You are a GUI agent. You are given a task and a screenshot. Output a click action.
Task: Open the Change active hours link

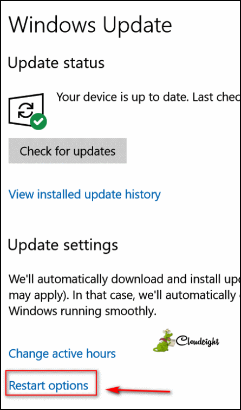[x=62, y=354]
